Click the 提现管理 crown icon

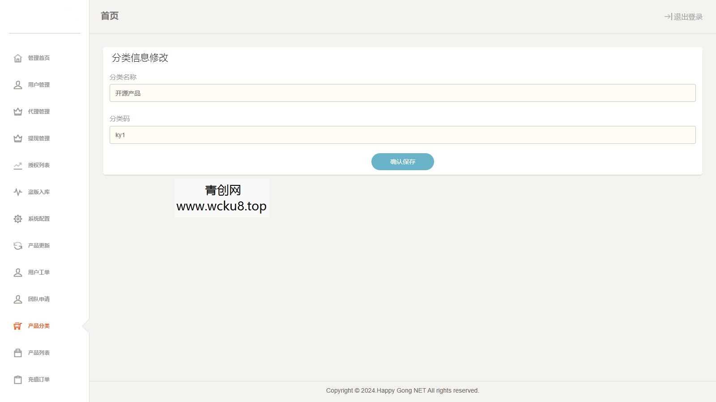(x=17, y=138)
